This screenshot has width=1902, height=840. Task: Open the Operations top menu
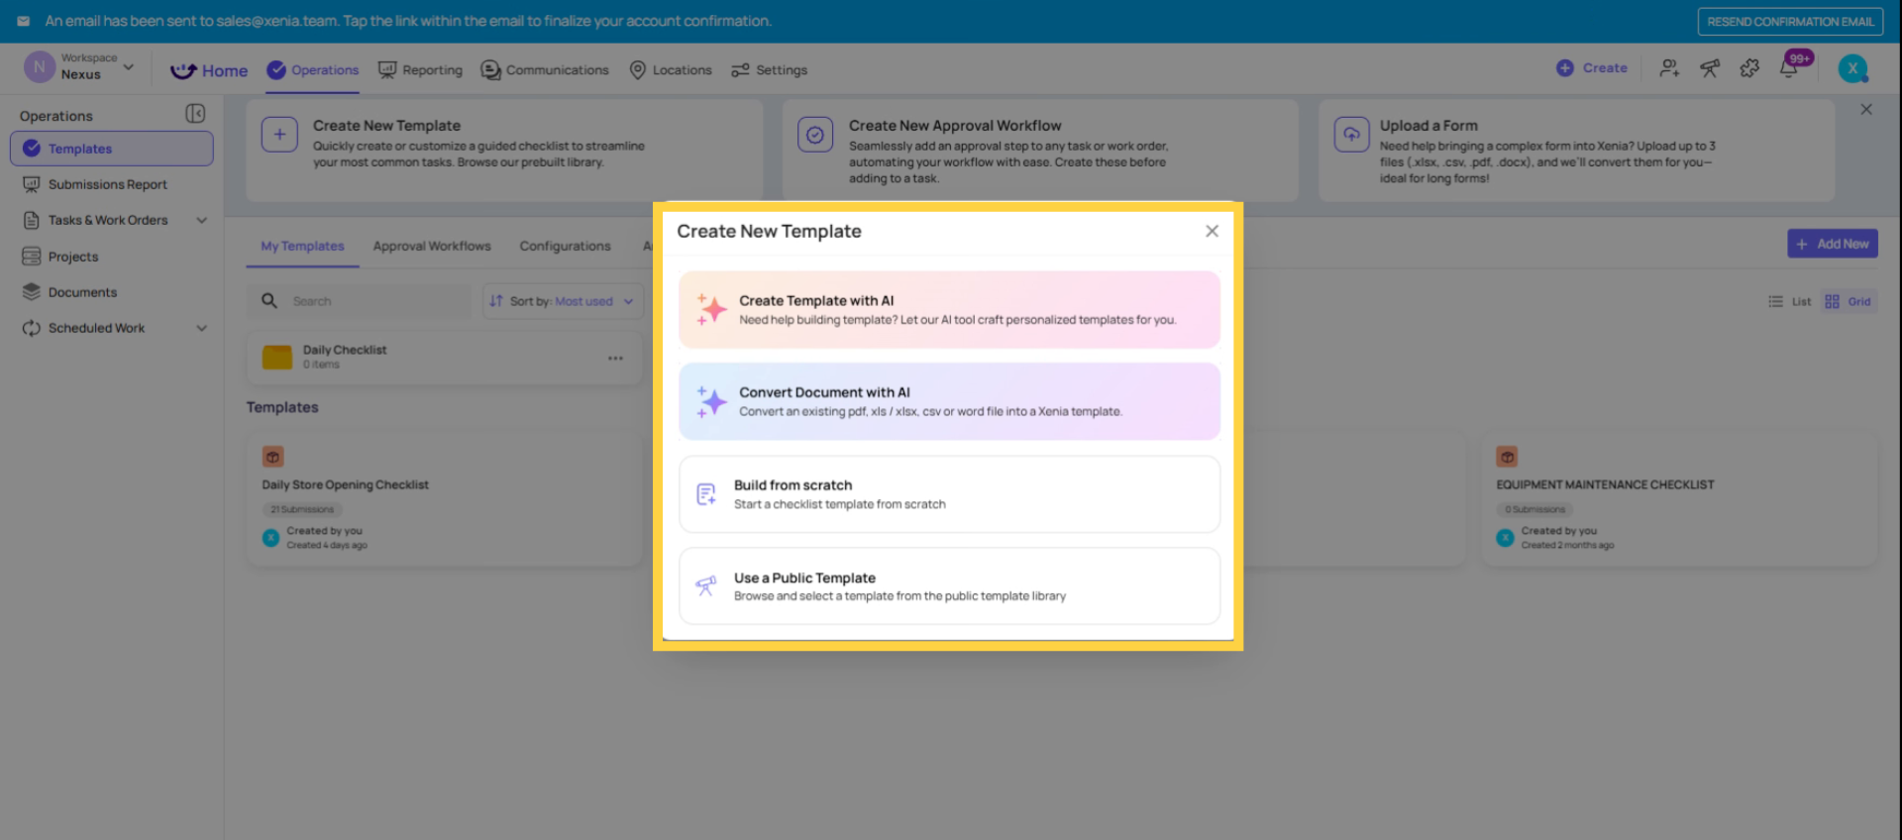(313, 70)
